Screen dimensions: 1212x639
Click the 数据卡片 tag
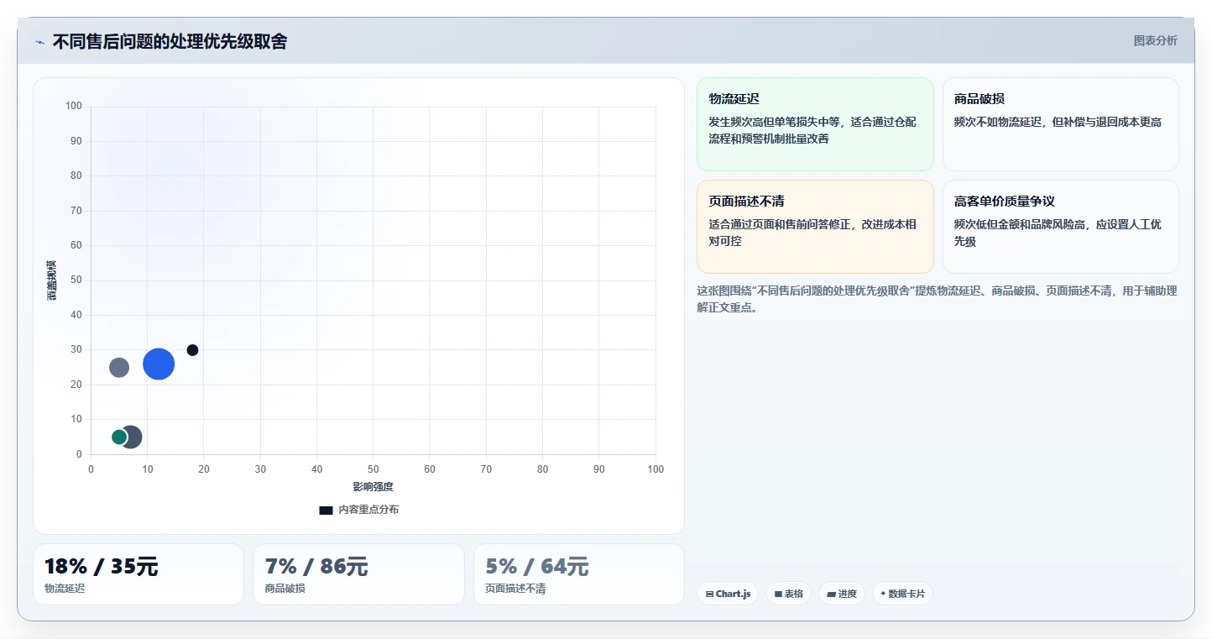click(x=902, y=594)
